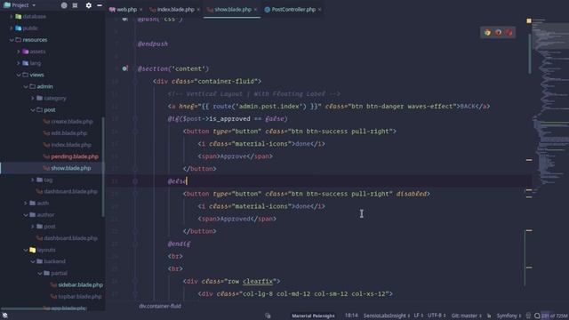Select the yellow layouts folder icon

point(32,250)
